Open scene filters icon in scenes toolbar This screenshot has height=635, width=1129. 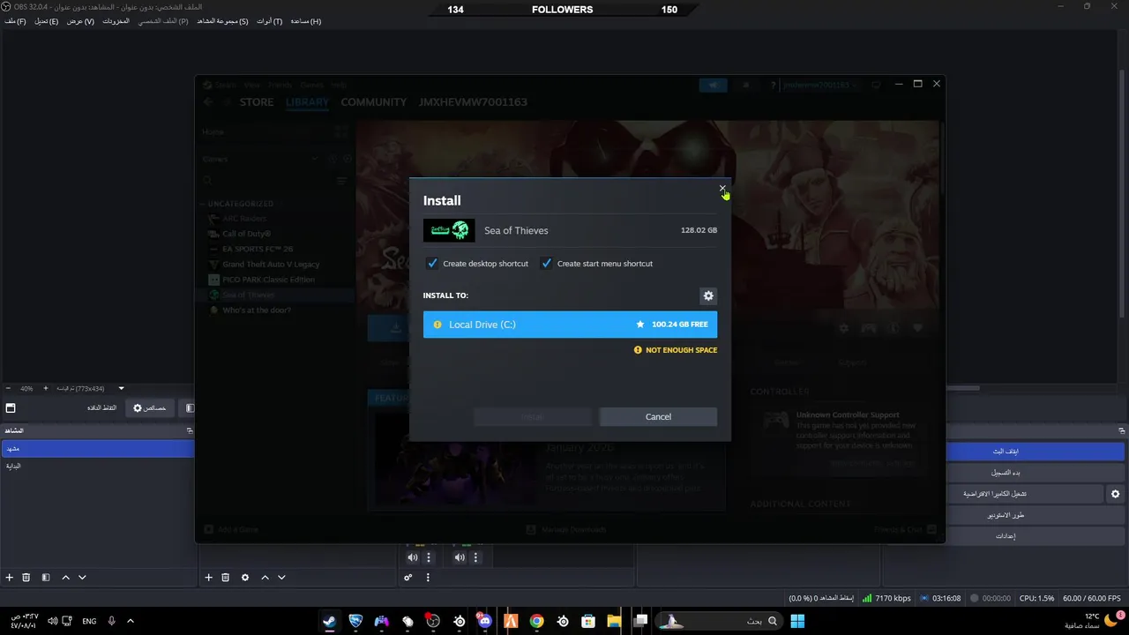(46, 578)
